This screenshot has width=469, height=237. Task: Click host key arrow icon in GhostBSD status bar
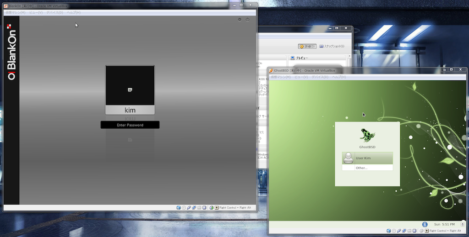click(426, 231)
